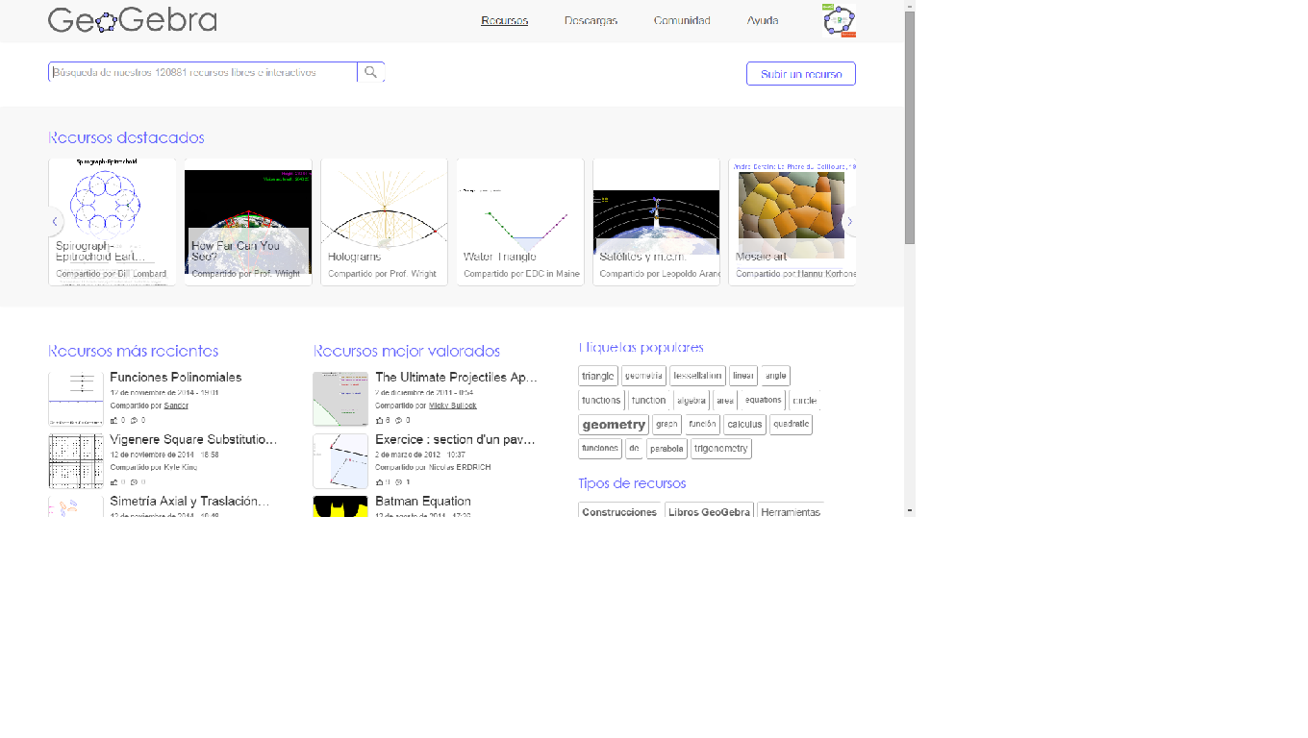Click like icon under Exercice section d'un pavé
Viewport: 1308px width, 738px height.
(x=380, y=481)
